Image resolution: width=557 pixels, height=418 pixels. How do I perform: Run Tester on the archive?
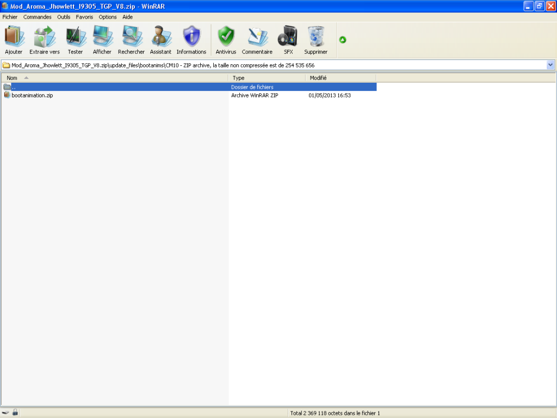pyautogui.click(x=75, y=40)
